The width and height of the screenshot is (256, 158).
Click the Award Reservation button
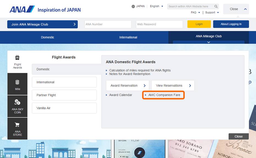click(x=127, y=85)
